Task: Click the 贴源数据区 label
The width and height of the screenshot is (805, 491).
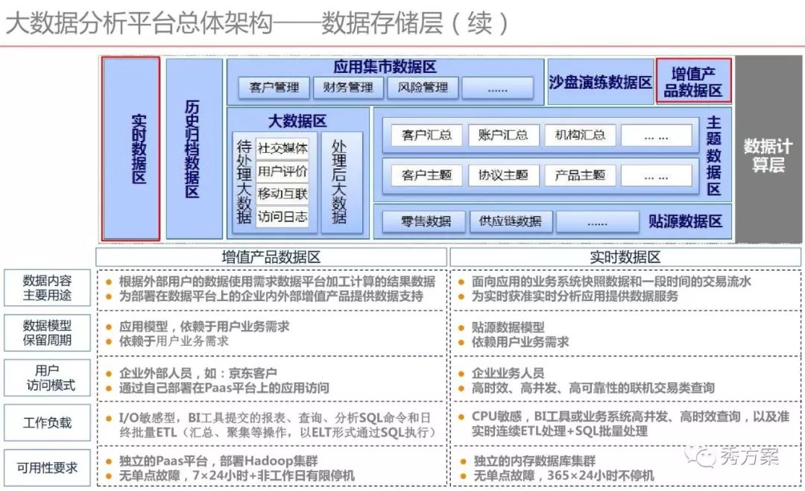Action: tap(686, 221)
